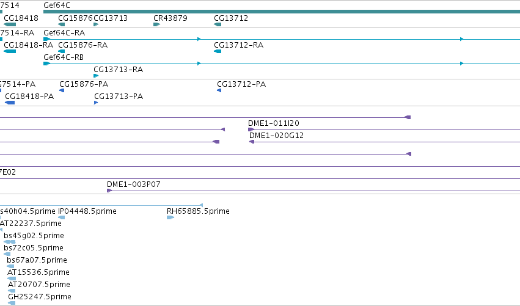The height and width of the screenshot is (306, 520).
Task: Select the DME1-020G12 BAC clone label
Action: (x=277, y=136)
